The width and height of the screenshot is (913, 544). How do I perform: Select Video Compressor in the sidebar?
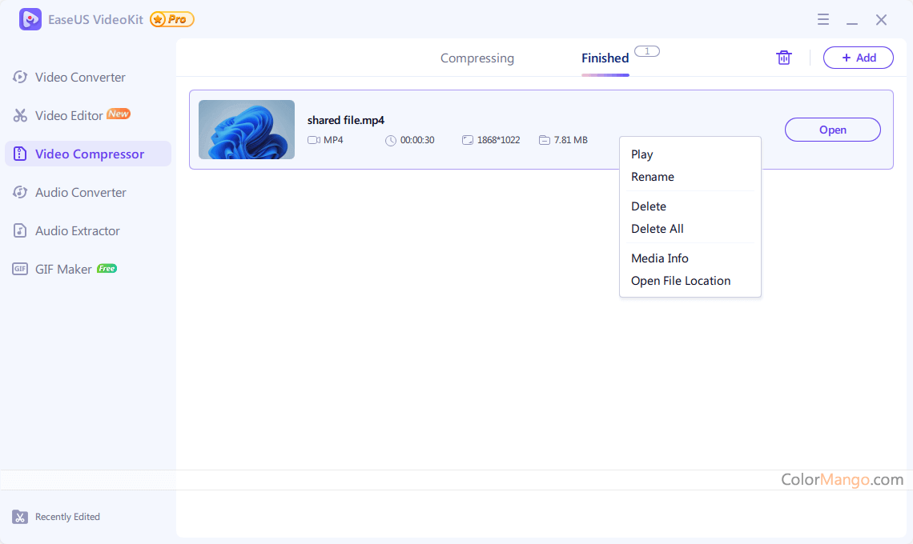pyautogui.click(x=88, y=154)
